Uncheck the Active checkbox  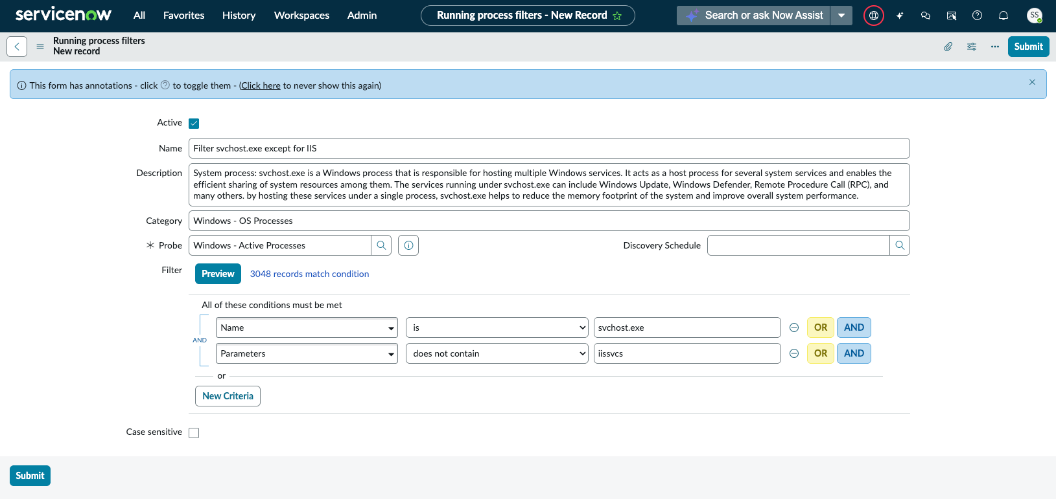194,123
